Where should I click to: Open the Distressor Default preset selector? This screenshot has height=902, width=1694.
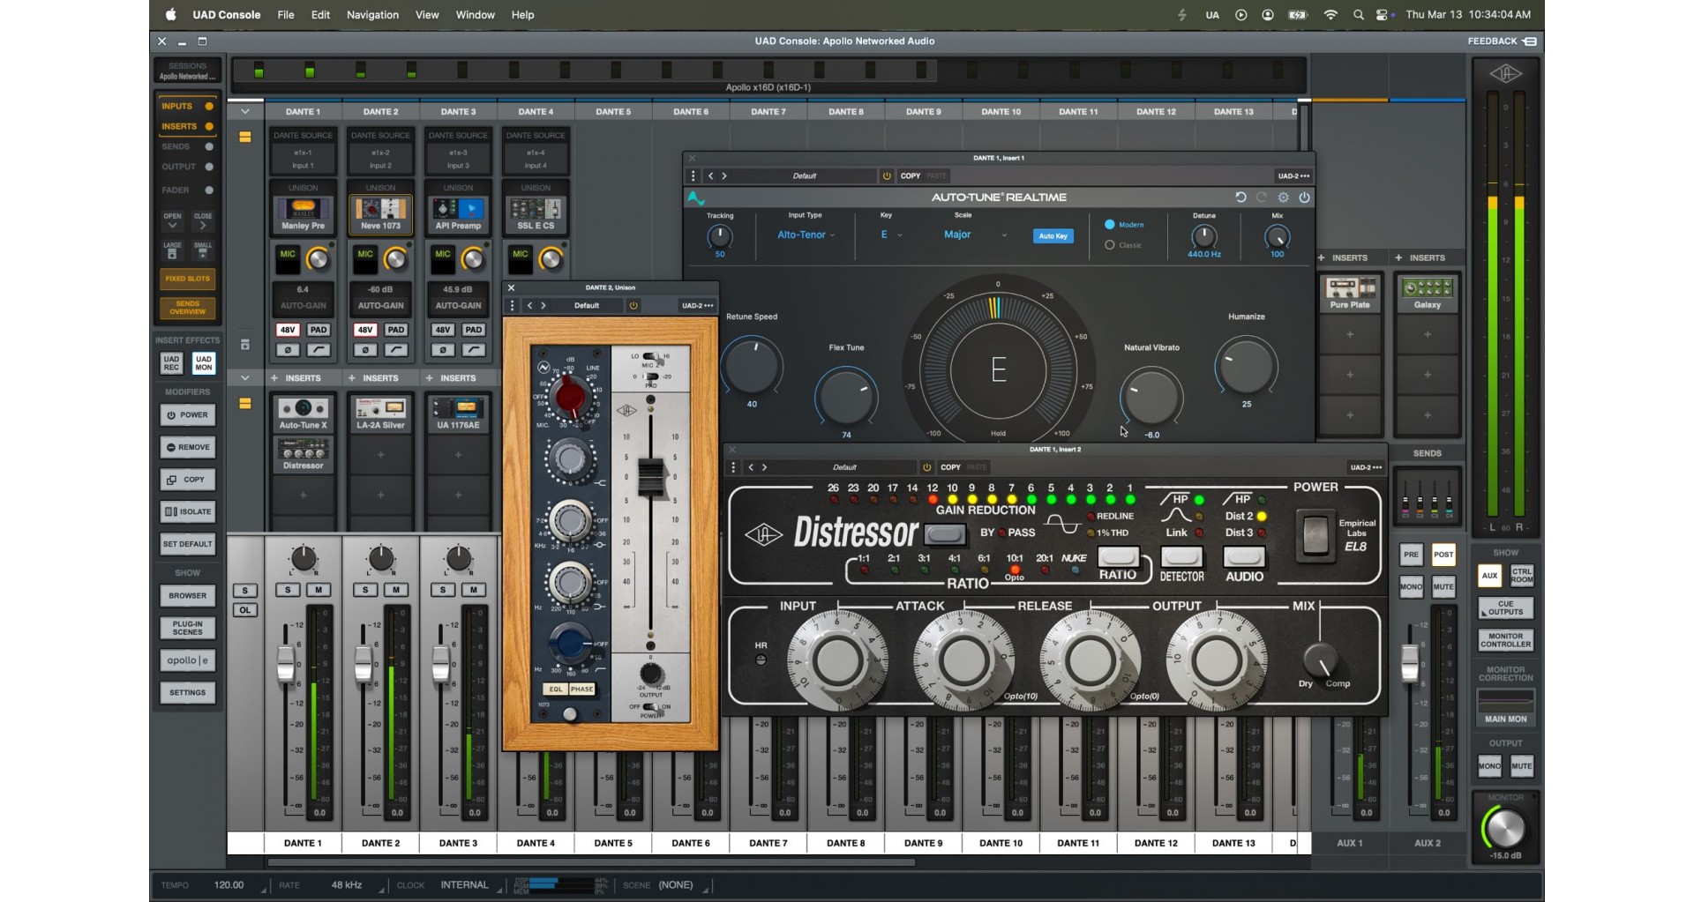click(844, 467)
